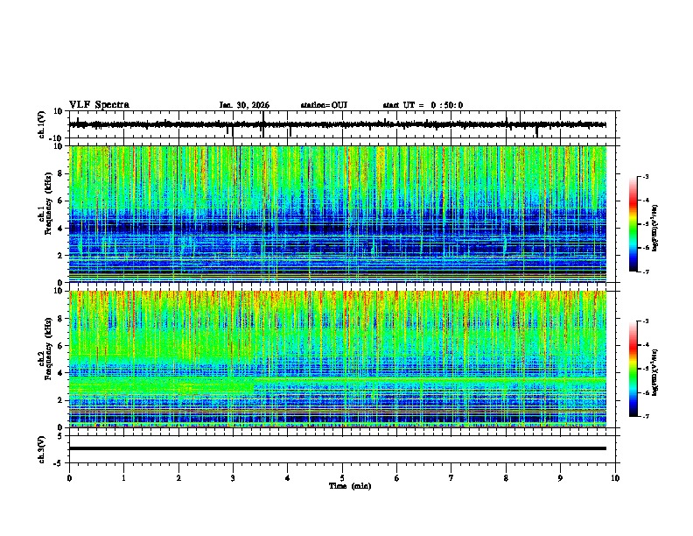
Task: Click the ch.2 spectrogram color scale bar
Action: tap(633, 369)
